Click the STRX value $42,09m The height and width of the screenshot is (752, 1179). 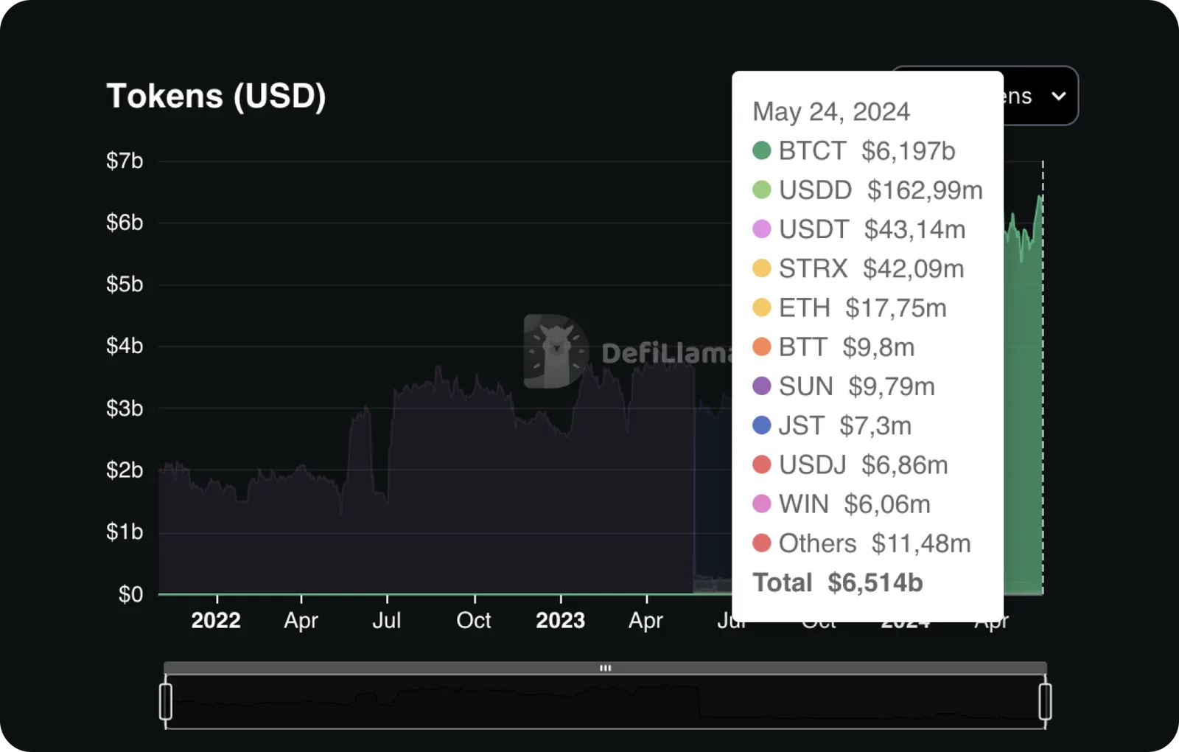[913, 268]
